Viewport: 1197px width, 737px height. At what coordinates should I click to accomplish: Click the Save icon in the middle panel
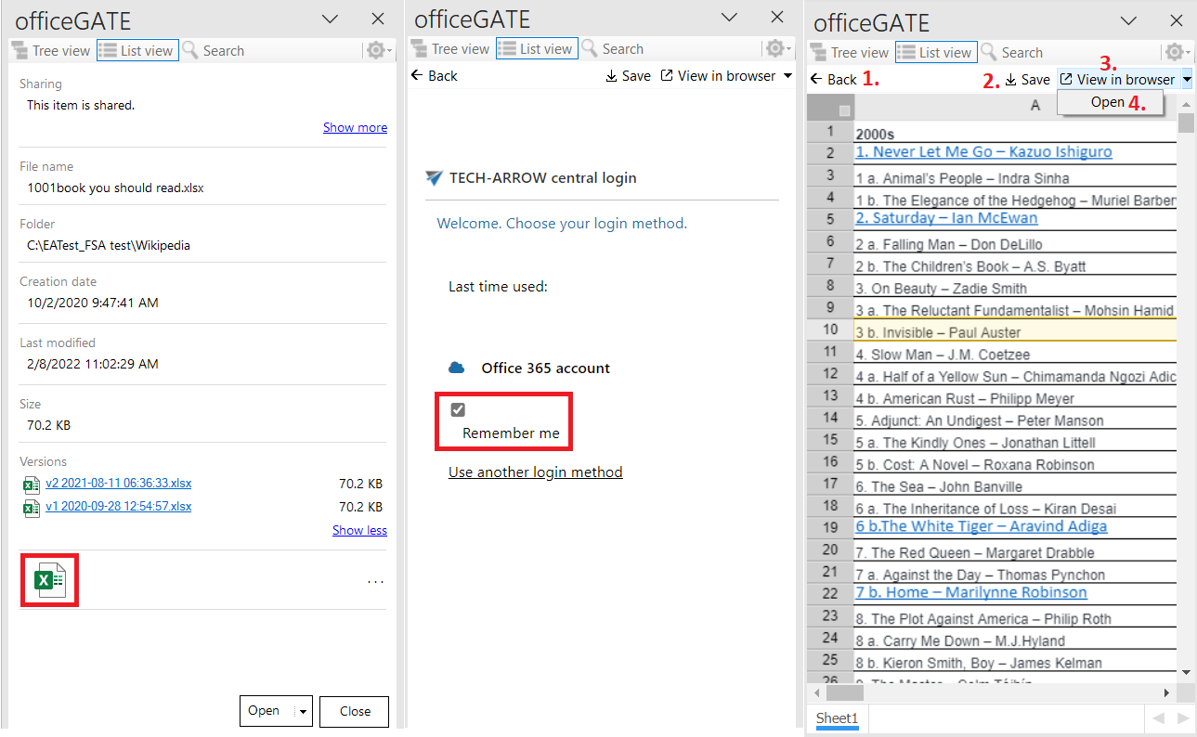coord(612,76)
